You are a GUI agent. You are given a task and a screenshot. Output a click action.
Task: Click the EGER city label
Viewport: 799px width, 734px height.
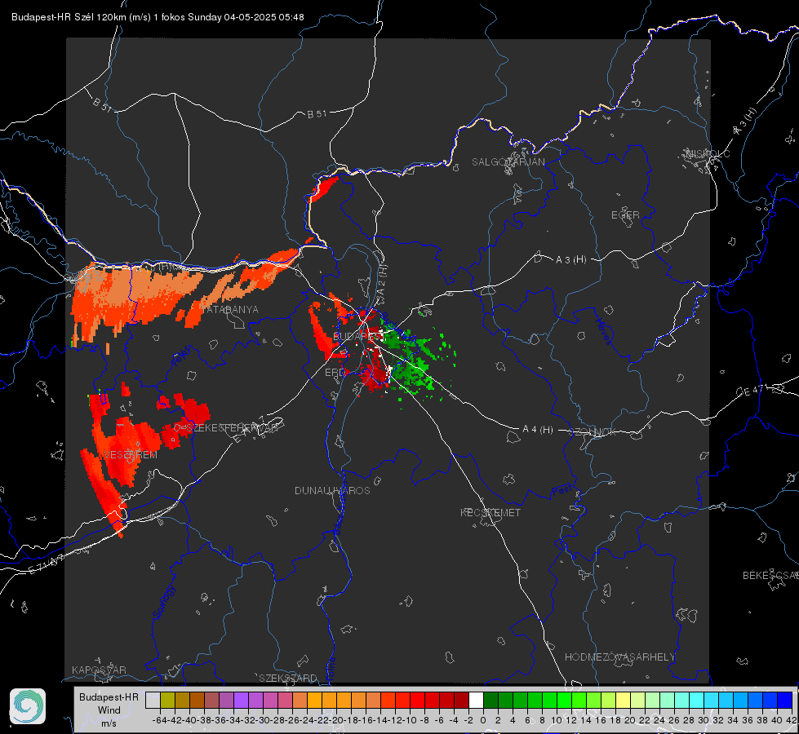625,215
